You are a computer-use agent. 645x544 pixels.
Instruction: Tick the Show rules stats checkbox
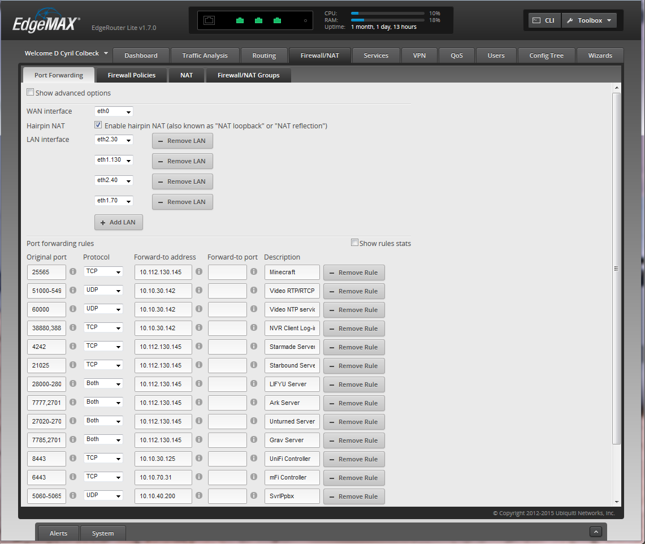354,243
